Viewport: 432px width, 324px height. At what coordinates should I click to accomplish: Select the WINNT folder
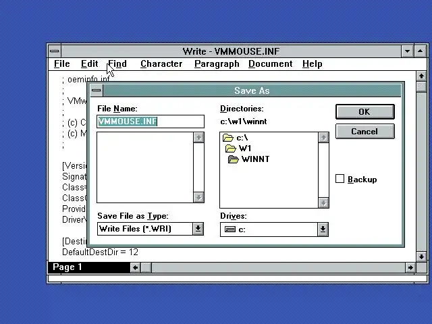[x=249, y=159]
